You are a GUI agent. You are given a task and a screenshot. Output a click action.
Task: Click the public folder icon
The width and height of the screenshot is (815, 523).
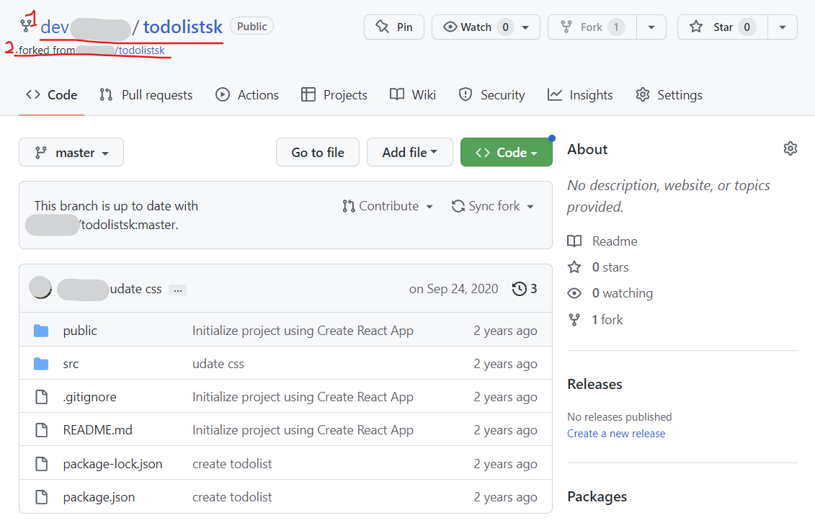click(41, 331)
